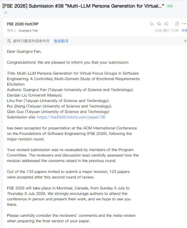Viewport: 187px width, 228px height.
Task: Star this FSE 2026 email
Action: click(x=6, y=13)
